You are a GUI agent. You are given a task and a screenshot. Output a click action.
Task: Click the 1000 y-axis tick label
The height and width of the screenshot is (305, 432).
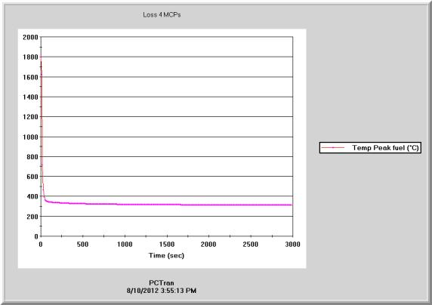pos(30,137)
